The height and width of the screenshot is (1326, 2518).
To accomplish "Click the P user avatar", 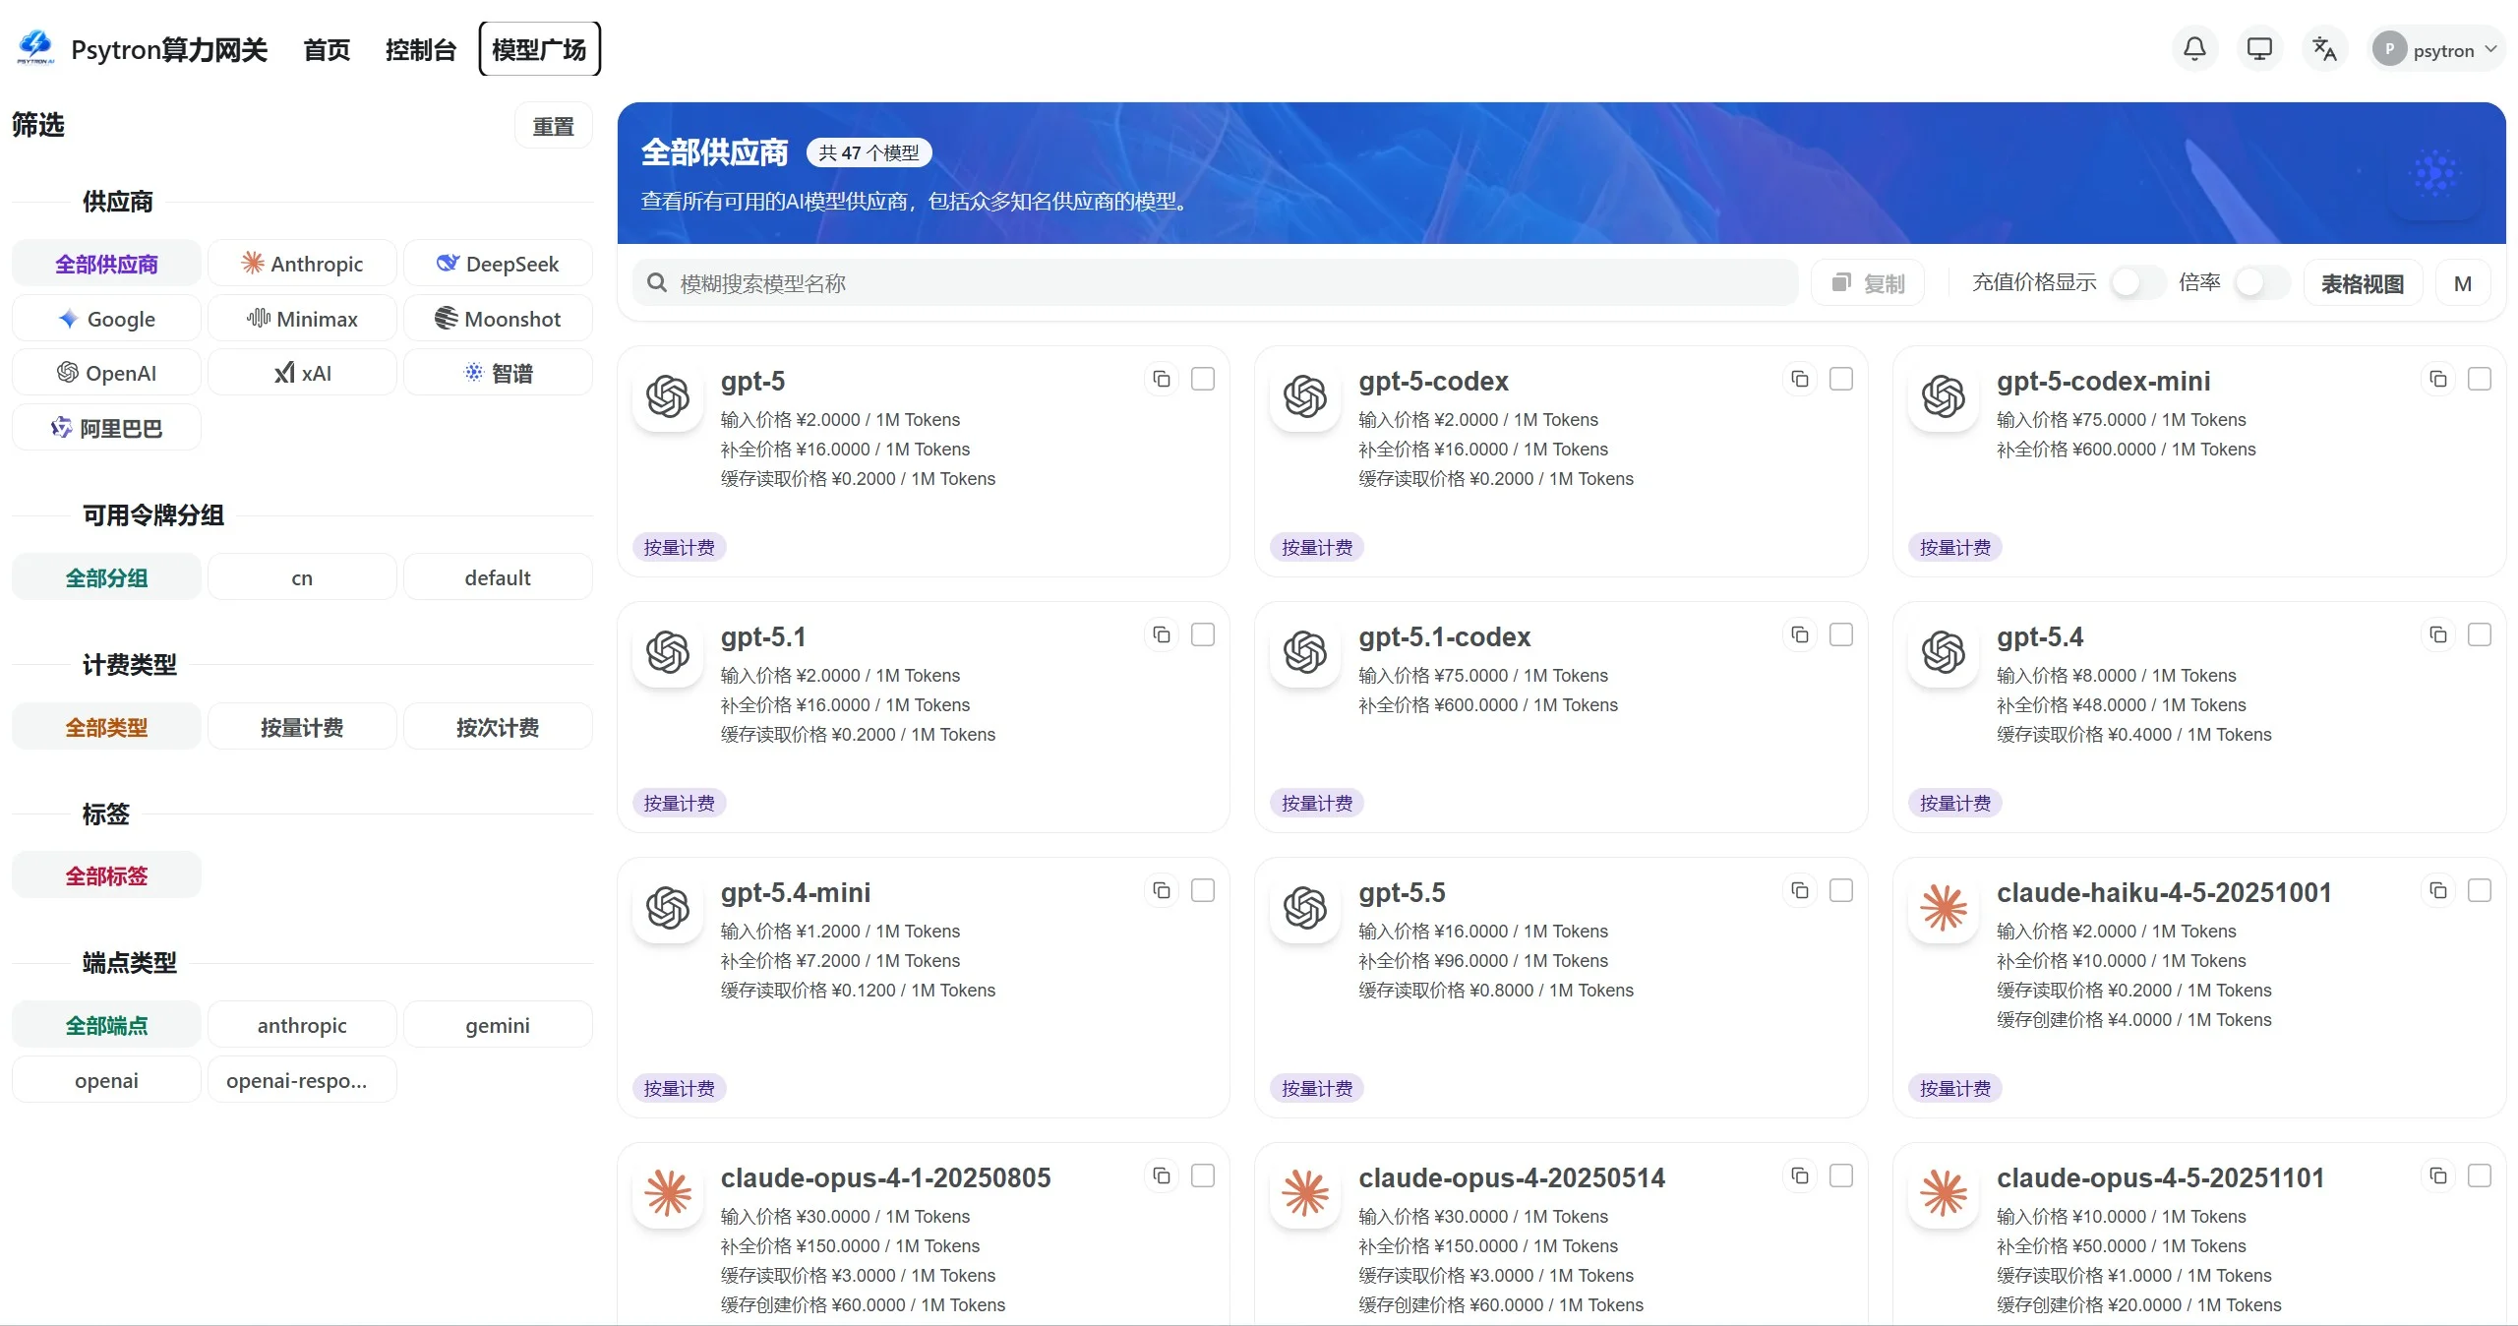I will tap(2389, 49).
